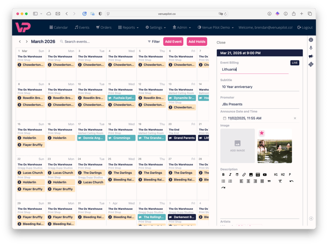Click the Add Event button

pyautogui.click(x=173, y=42)
